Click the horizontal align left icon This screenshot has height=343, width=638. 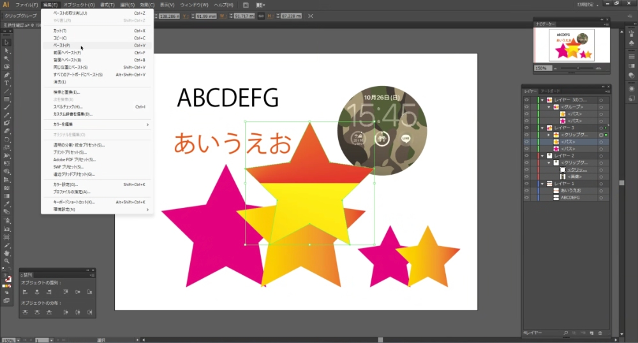(26, 291)
